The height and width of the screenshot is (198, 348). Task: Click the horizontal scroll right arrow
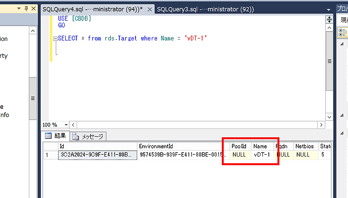tap(321, 125)
